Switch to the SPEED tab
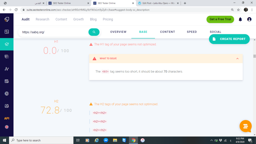 pos(192,32)
